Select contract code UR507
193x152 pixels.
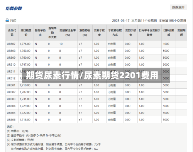pyautogui.click(x=11, y=44)
